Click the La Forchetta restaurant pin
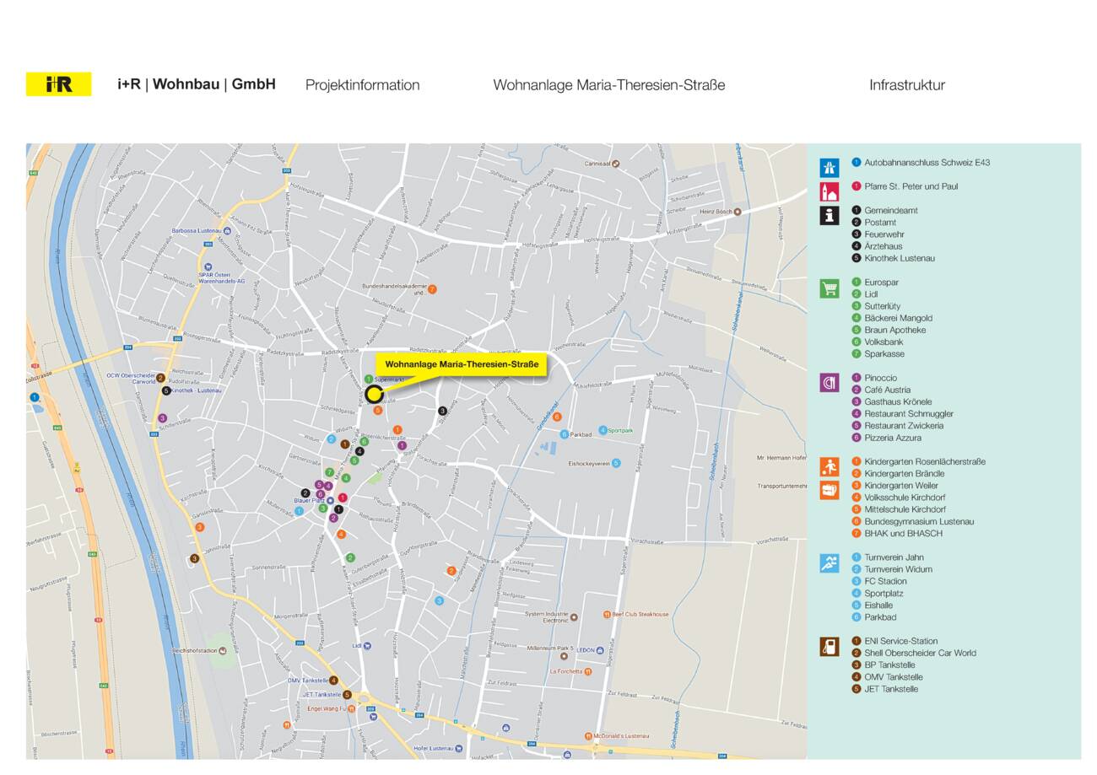The height and width of the screenshot is (775, 1097). tap(588, 671)
